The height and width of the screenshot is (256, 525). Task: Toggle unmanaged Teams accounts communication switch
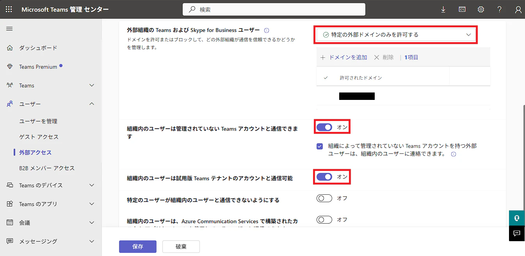[x=324, y=127]
